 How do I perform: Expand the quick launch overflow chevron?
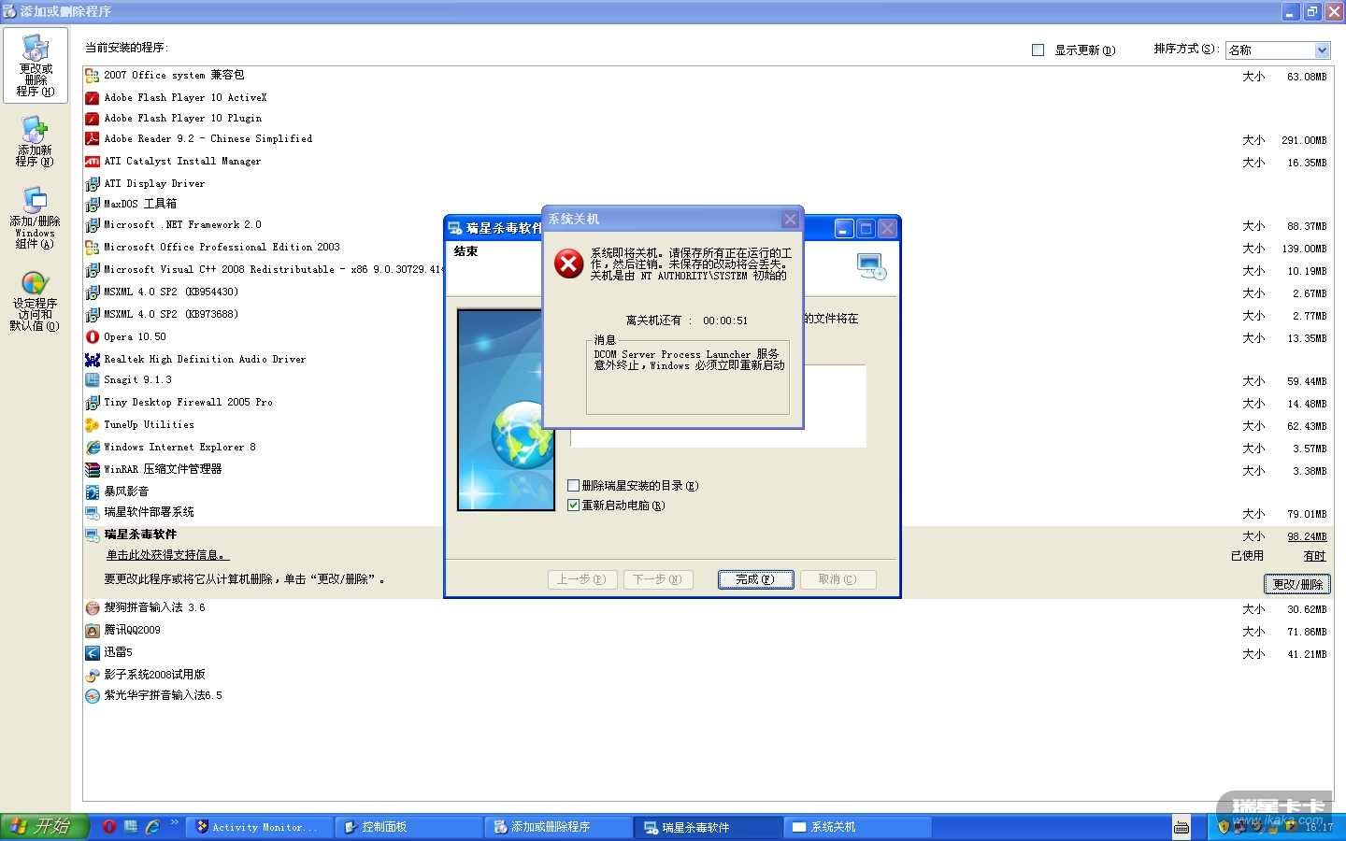pos(174,823)
